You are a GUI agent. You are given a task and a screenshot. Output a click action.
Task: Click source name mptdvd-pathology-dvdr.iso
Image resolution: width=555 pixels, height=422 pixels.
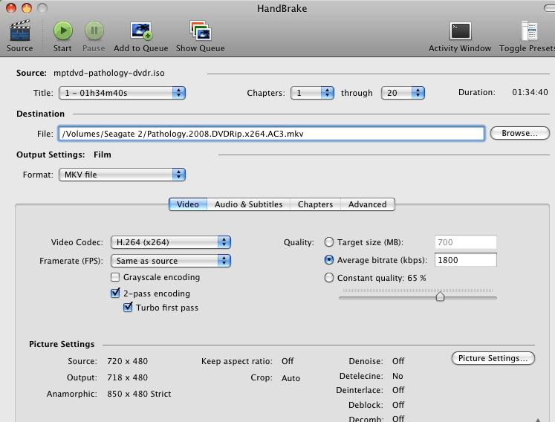109,73
